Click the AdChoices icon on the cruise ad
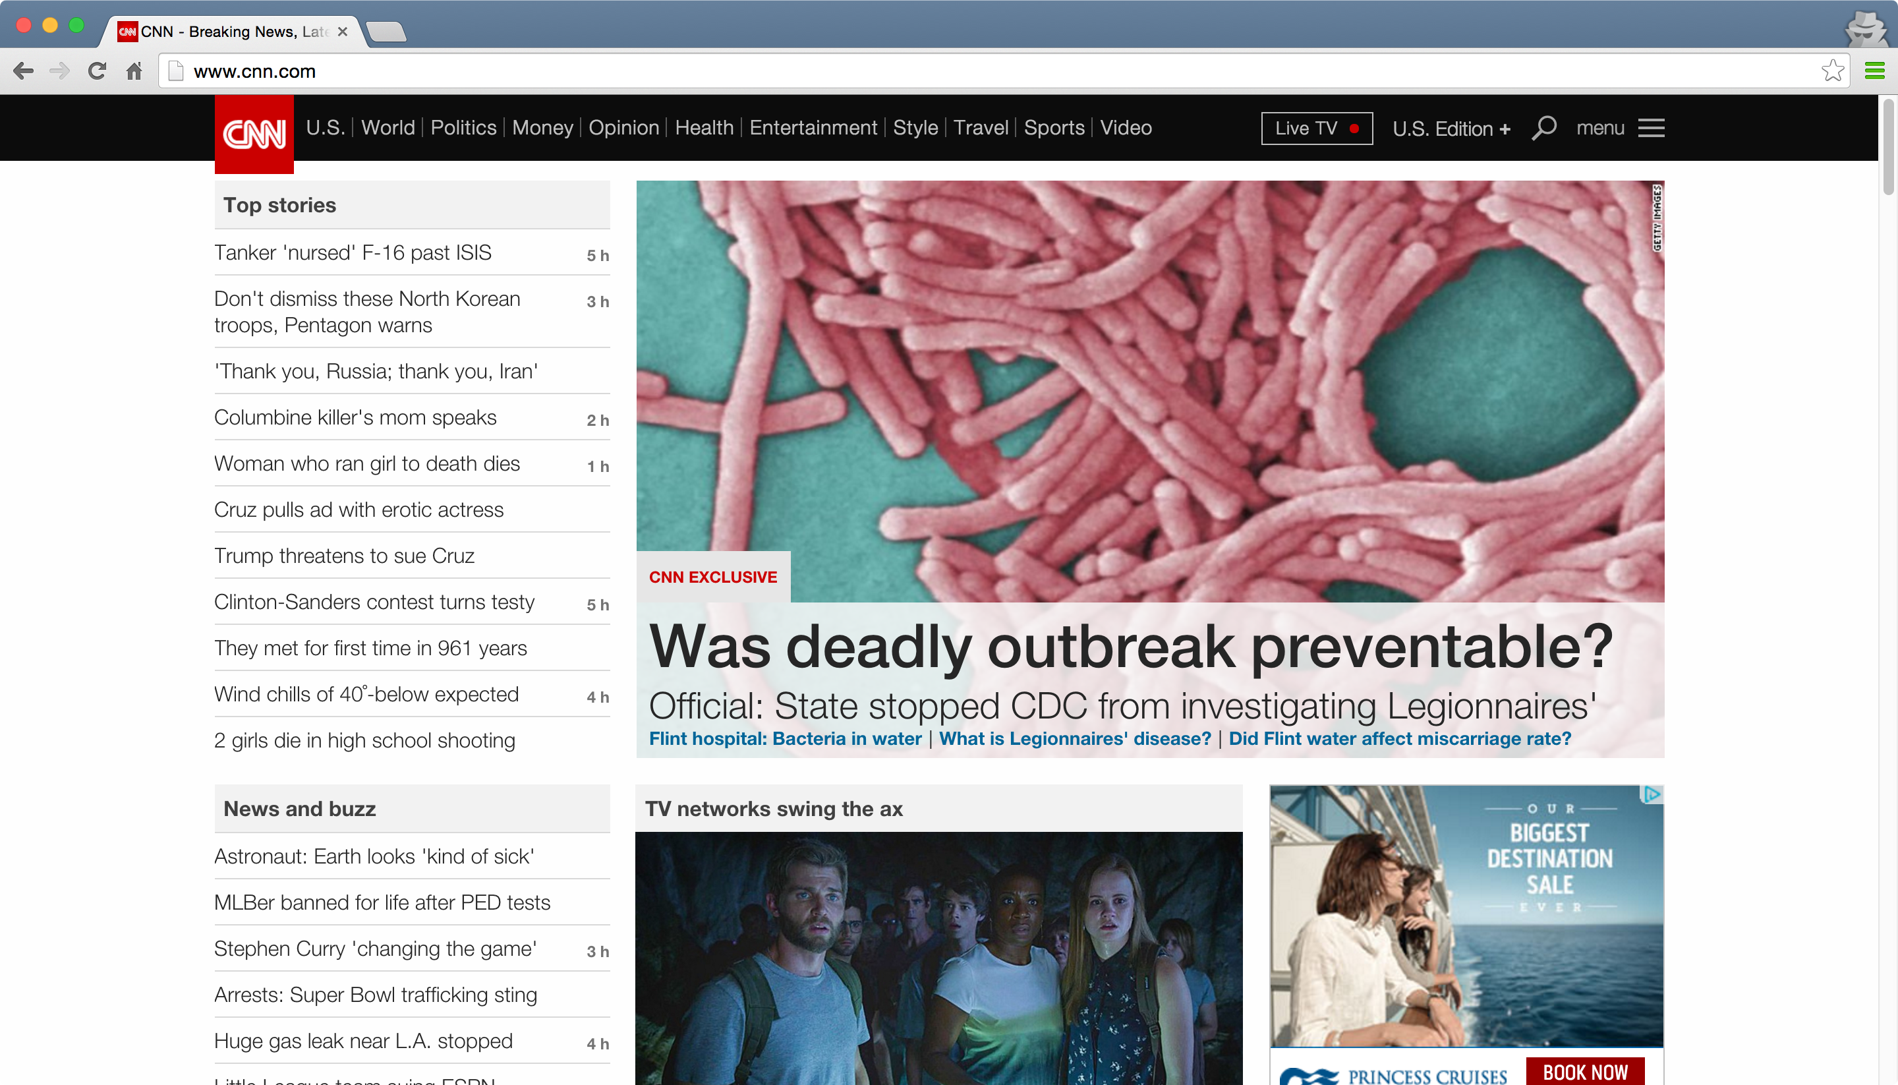 pyautogui.click(x=1652, y=794)
